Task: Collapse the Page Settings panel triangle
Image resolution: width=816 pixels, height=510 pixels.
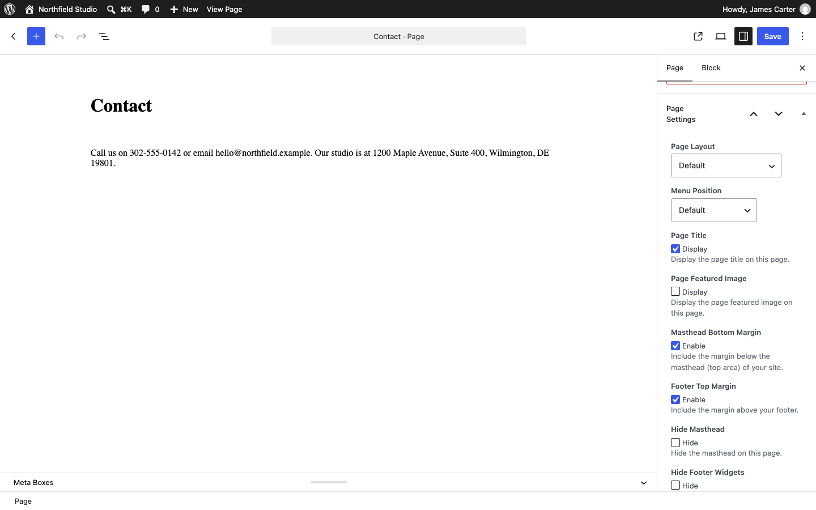Action: 804,114
